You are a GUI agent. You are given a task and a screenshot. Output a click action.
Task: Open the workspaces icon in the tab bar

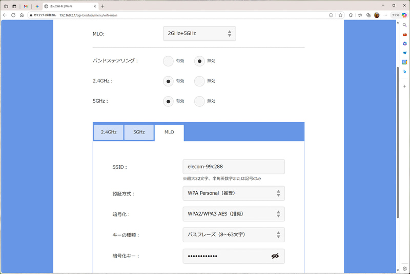(x=6, y=6)
